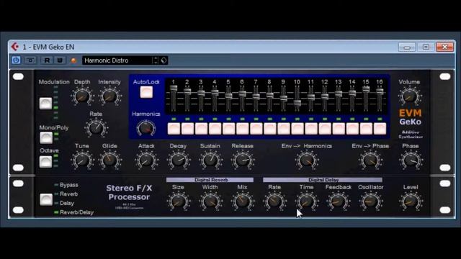461x259 pixels.
Task: Click harmonic slider 15 handle
Action: coord(366,89)
